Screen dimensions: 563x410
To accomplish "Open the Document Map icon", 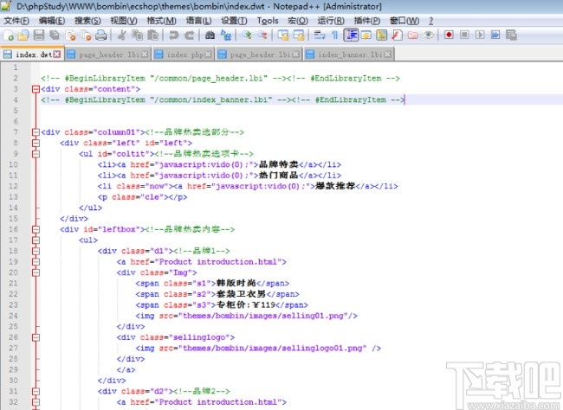I will [382, 35].
